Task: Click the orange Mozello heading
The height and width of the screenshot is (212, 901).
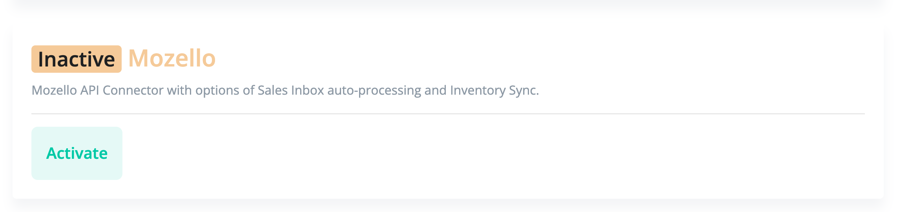Action: tap(172, 59)
